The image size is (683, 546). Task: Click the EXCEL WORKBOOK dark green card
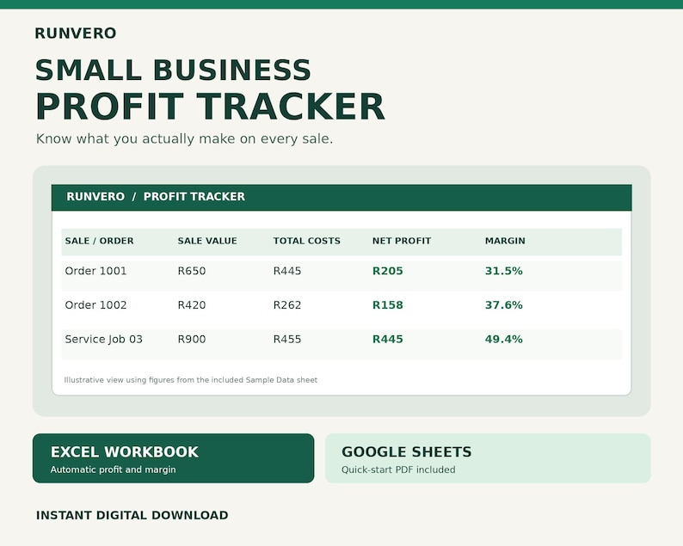174,458
